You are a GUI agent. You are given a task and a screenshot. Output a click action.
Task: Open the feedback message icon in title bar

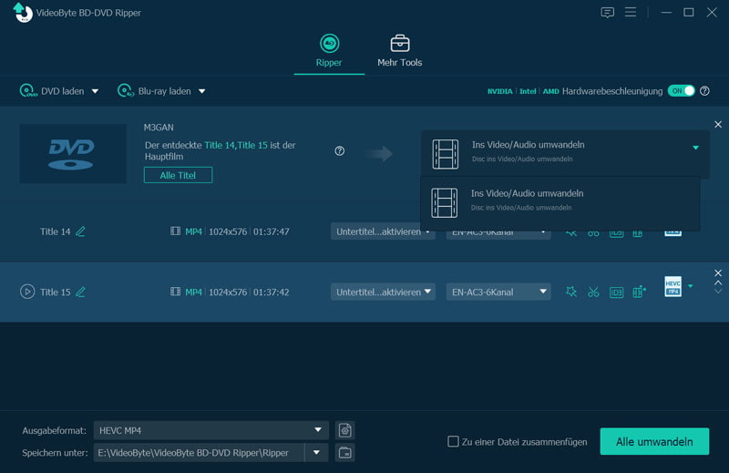tap(607, 12)
